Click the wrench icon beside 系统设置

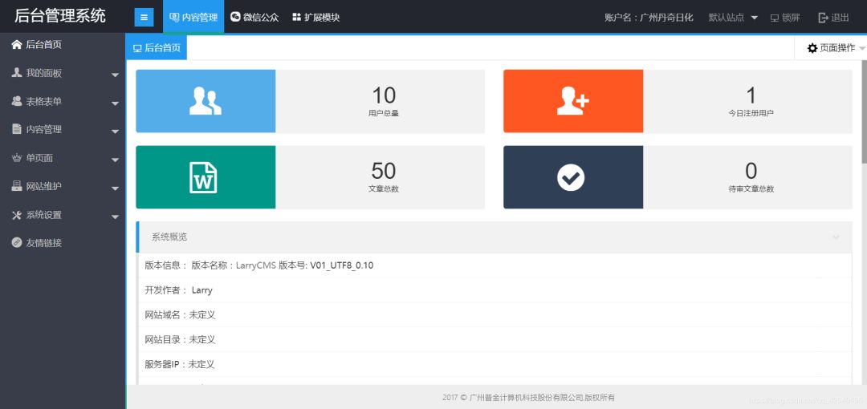tap(17, 215)
